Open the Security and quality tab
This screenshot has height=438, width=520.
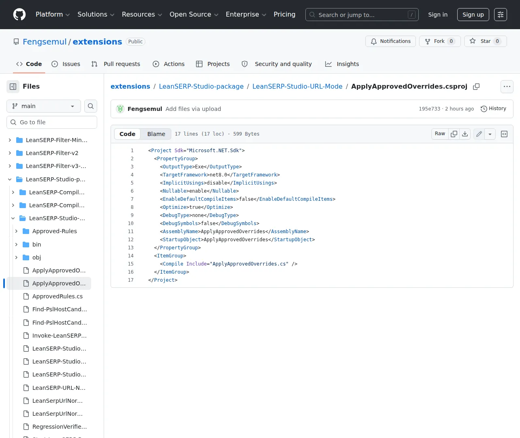point(277,64)
